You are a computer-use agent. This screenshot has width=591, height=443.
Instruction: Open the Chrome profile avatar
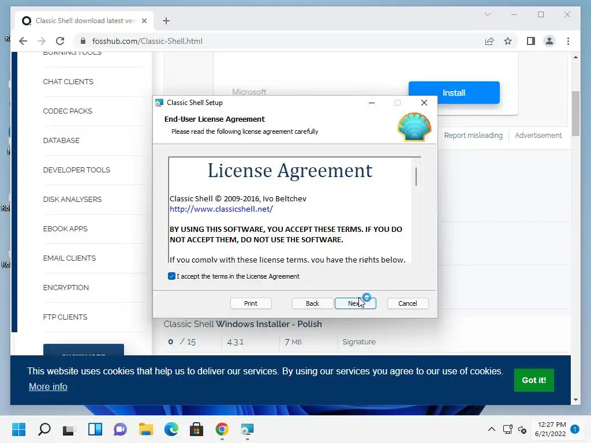[x=549, y=41]
